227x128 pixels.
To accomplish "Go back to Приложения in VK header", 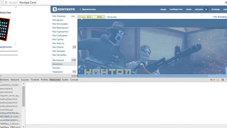I will (88, 9).
